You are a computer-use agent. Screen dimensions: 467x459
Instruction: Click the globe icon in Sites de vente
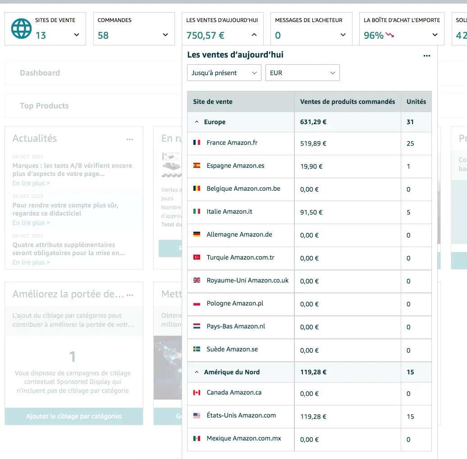coord(22,28)
